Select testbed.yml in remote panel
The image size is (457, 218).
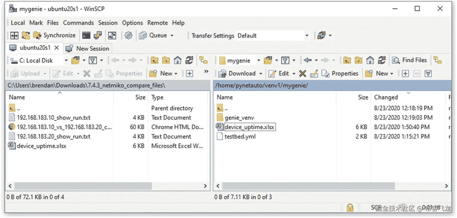240,137
